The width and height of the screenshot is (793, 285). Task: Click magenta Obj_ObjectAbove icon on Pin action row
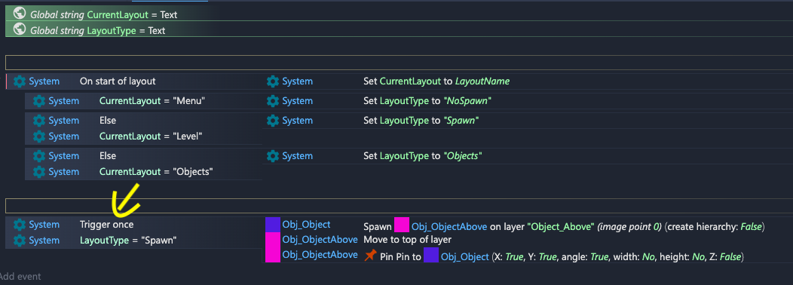tap(273, 255)
